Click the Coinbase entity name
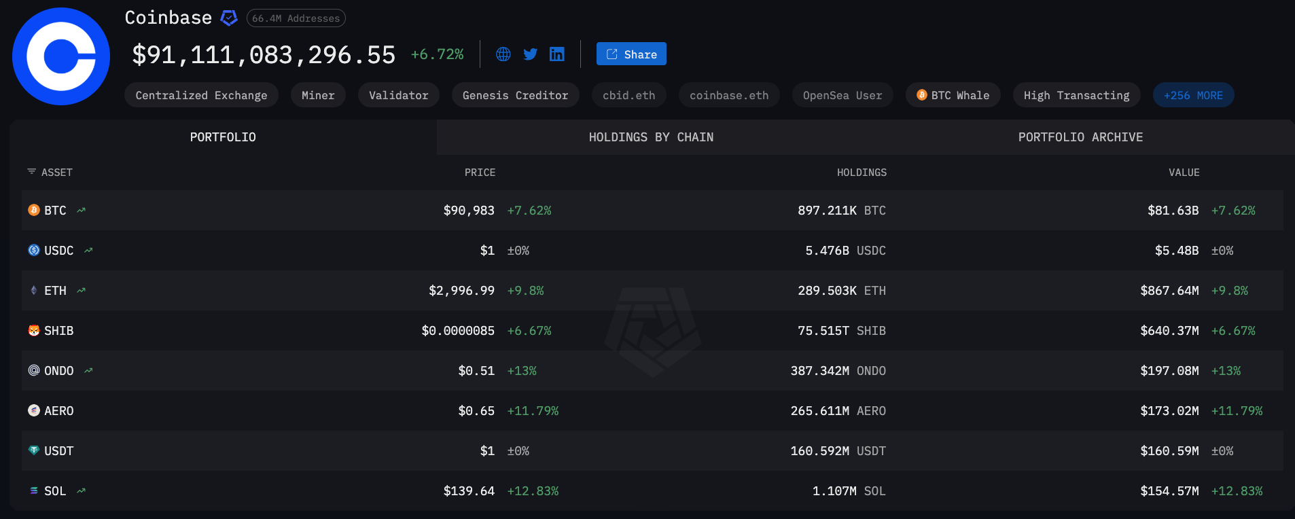 click(x=168, y=18)
